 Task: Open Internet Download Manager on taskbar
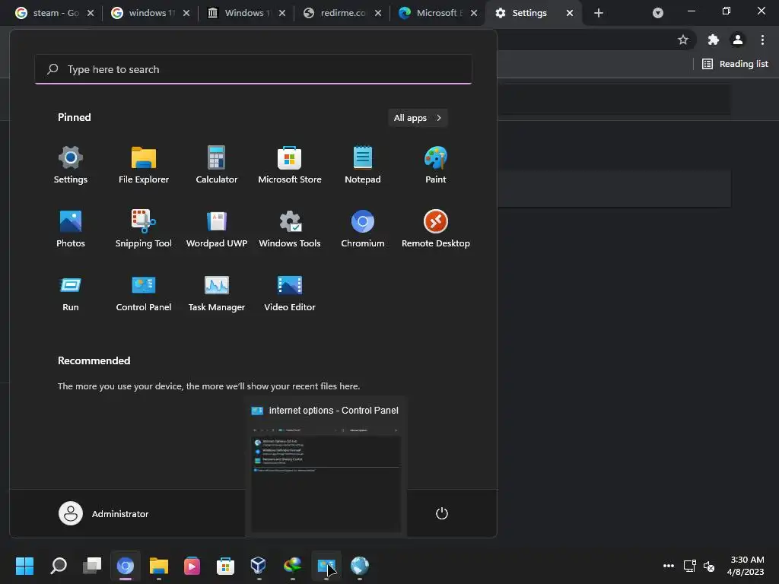[292, 566]
